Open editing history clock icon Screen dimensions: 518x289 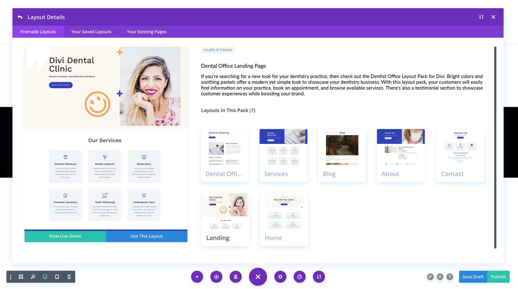[x=300, y=277]
